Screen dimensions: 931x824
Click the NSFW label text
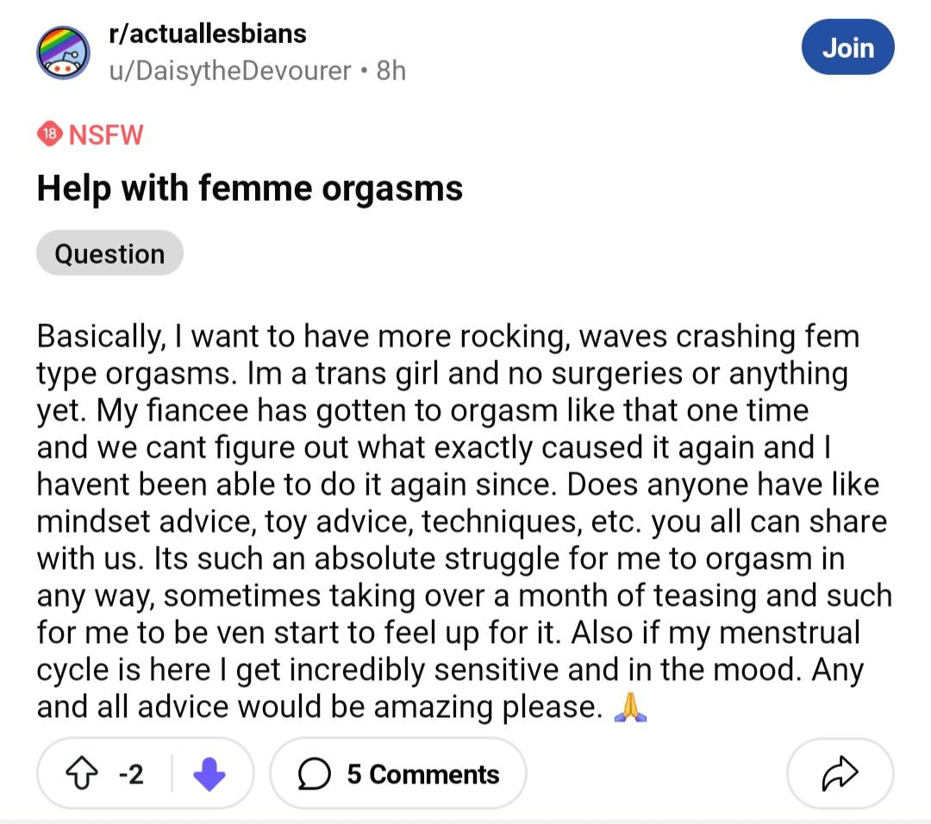[106, 134]
